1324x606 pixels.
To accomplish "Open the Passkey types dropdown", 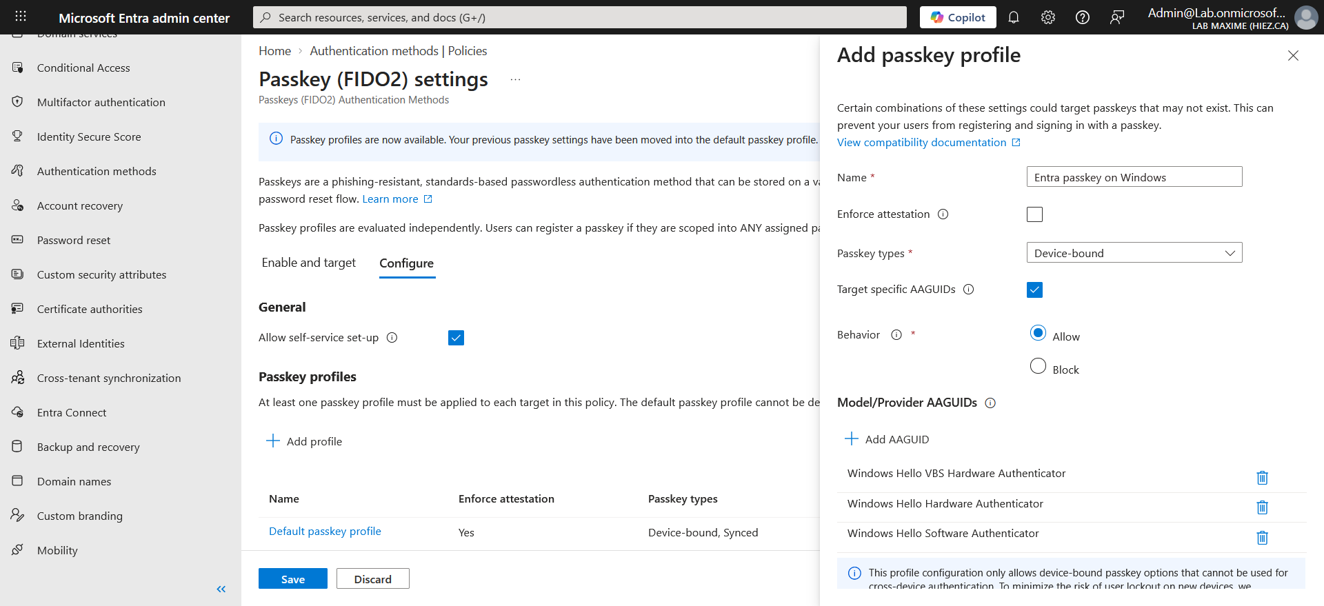I will (1134, 253).
